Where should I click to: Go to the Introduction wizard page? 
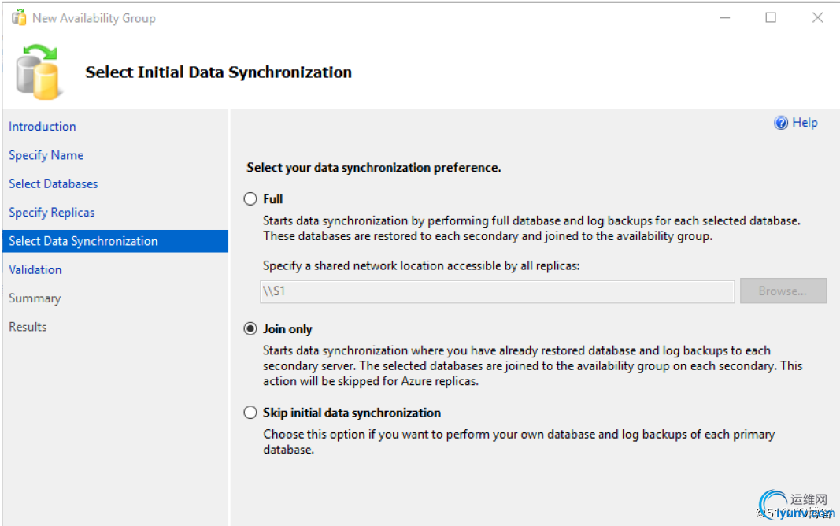click(x=43, y=127)
